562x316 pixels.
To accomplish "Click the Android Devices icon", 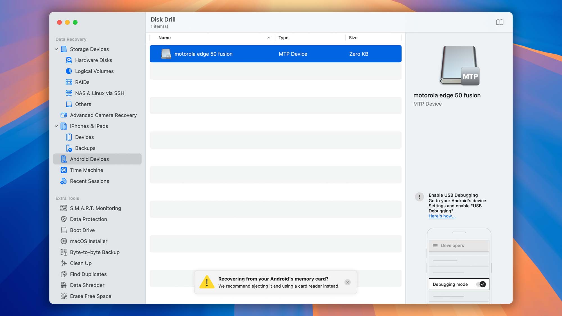I will pyautogui.click(x=64, y=159).
